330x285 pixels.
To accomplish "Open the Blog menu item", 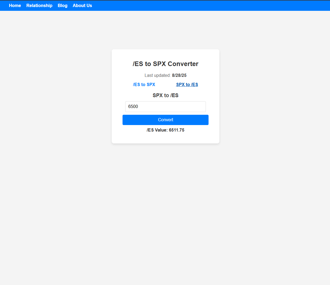I will [62, 5].
